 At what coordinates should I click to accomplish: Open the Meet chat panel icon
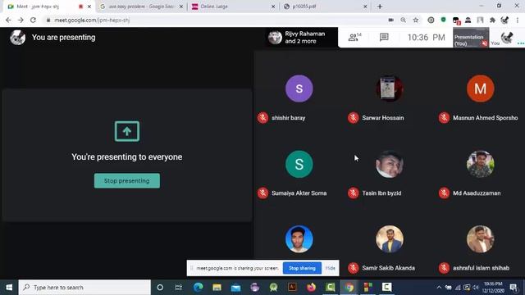tap(384, 37)
